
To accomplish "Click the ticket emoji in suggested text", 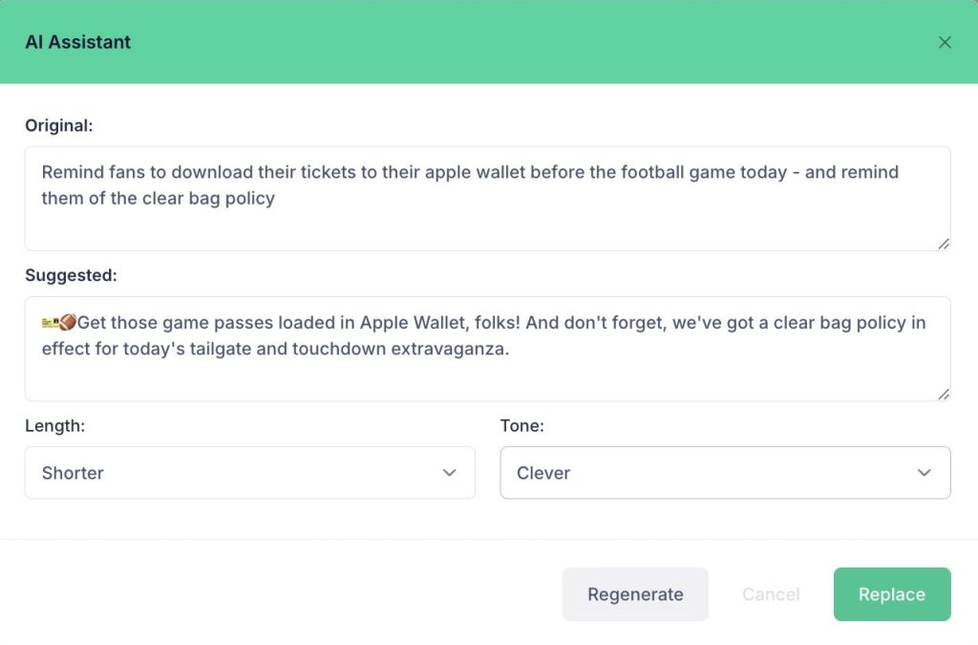I will point(50,323).
